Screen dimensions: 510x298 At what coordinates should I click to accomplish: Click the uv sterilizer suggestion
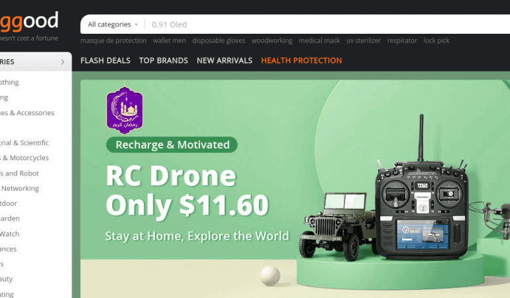pos(364,40)
